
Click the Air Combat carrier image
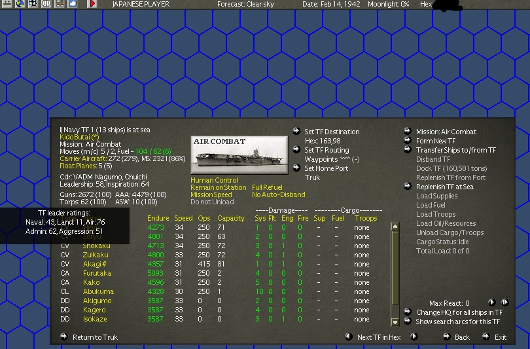(239, 155)
